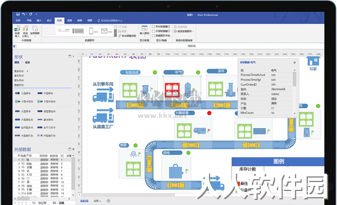Screen dimensions: 337x205
Task: Click the shape data panel's vertical scrollbar
Action: tap(294, 91)
